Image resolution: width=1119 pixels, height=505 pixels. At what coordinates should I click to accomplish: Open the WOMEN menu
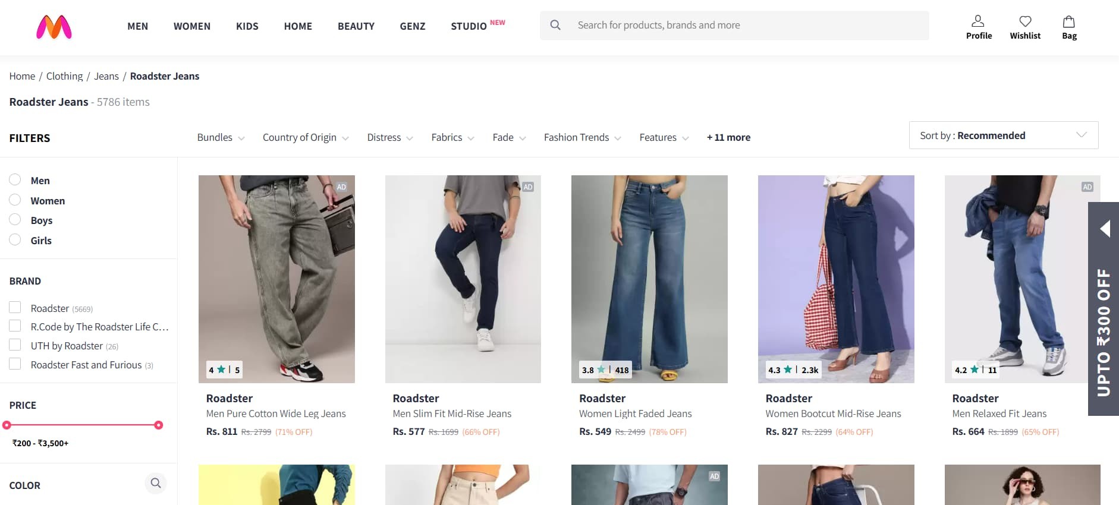[192, 26]
